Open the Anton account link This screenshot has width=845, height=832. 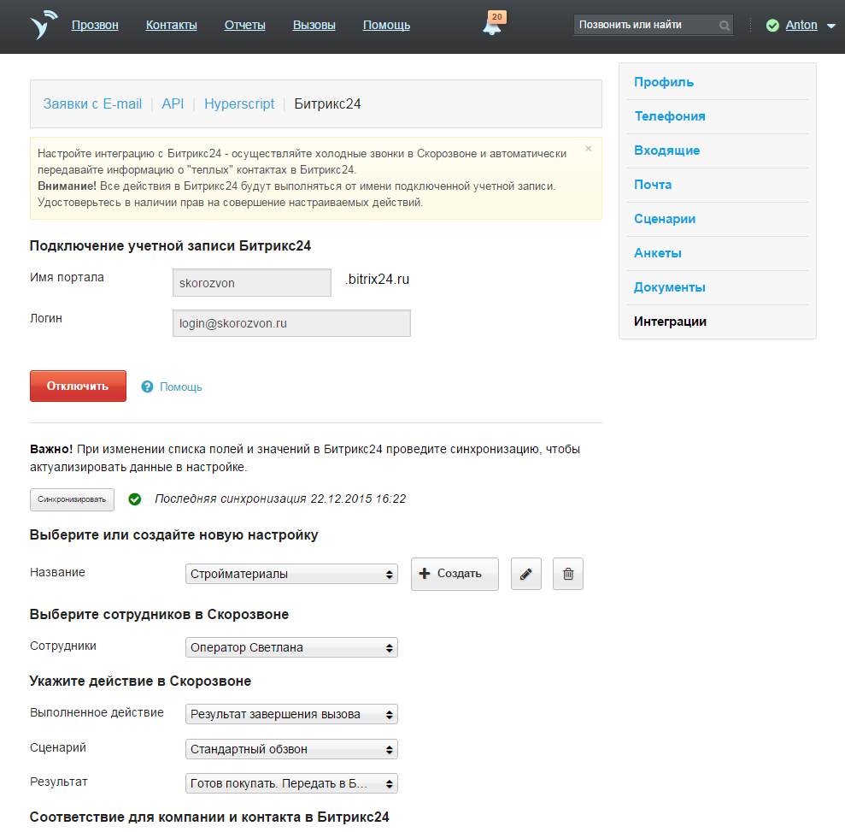(x=801, y=26)
